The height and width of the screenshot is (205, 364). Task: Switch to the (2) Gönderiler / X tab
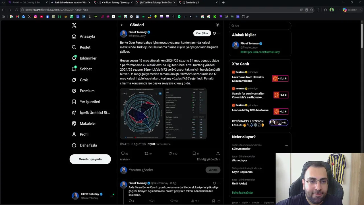198,3
